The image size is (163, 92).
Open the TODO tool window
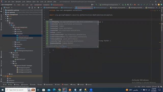[58, 85]
